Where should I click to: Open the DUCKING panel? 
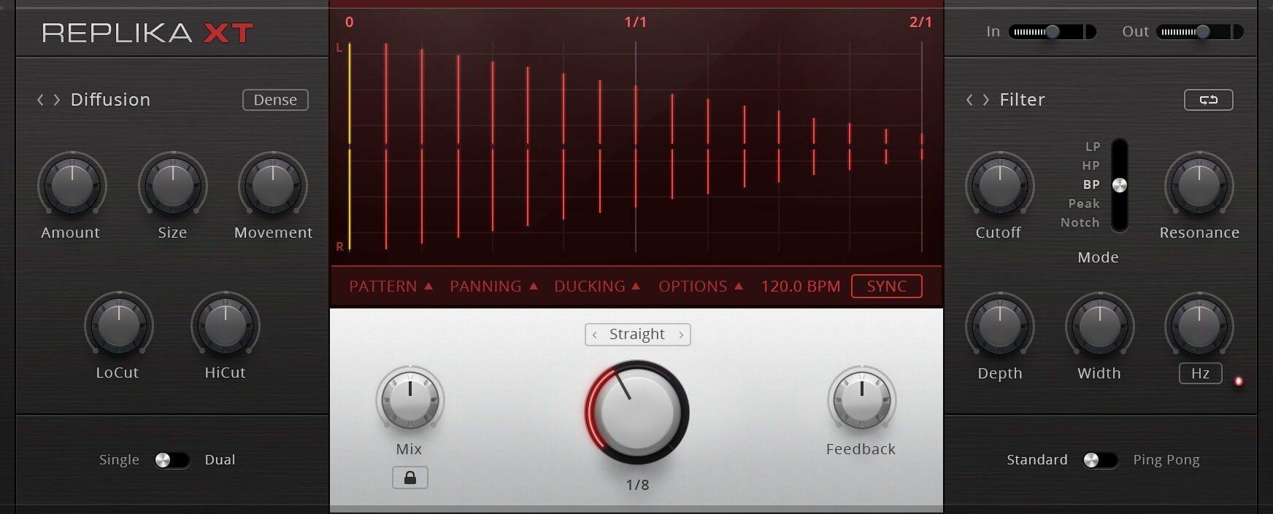(596, 287)
